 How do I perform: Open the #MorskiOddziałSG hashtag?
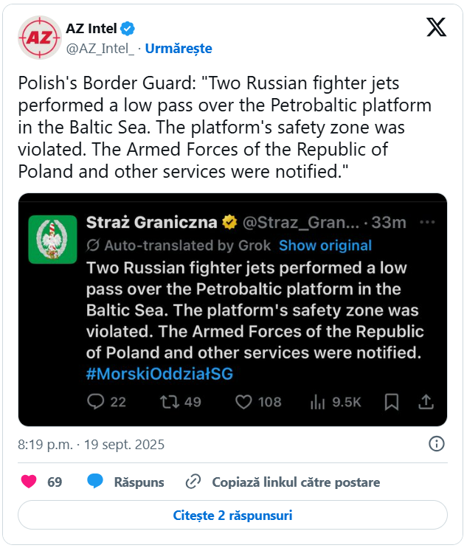pos(159,374)
